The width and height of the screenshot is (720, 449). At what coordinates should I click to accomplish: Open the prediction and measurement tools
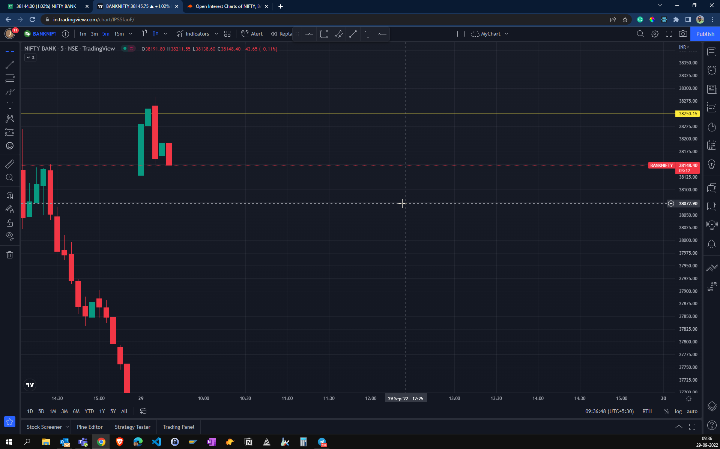(x=10, y=132)
